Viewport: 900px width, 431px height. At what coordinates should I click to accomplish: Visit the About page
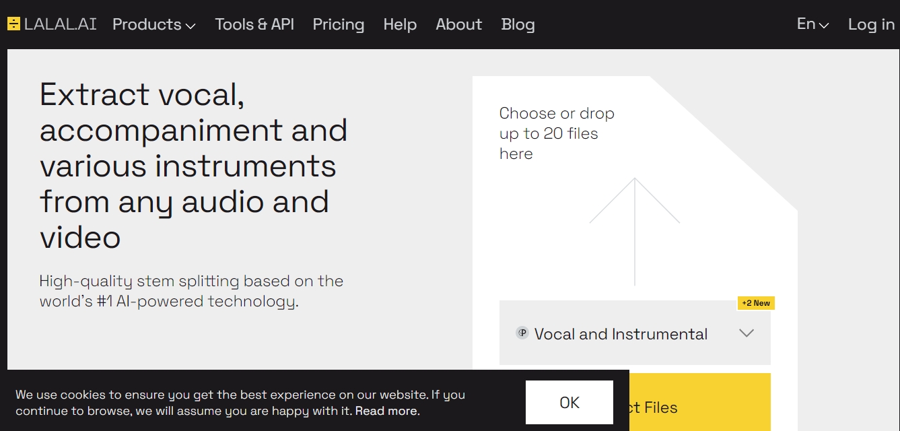pos(459,25)
